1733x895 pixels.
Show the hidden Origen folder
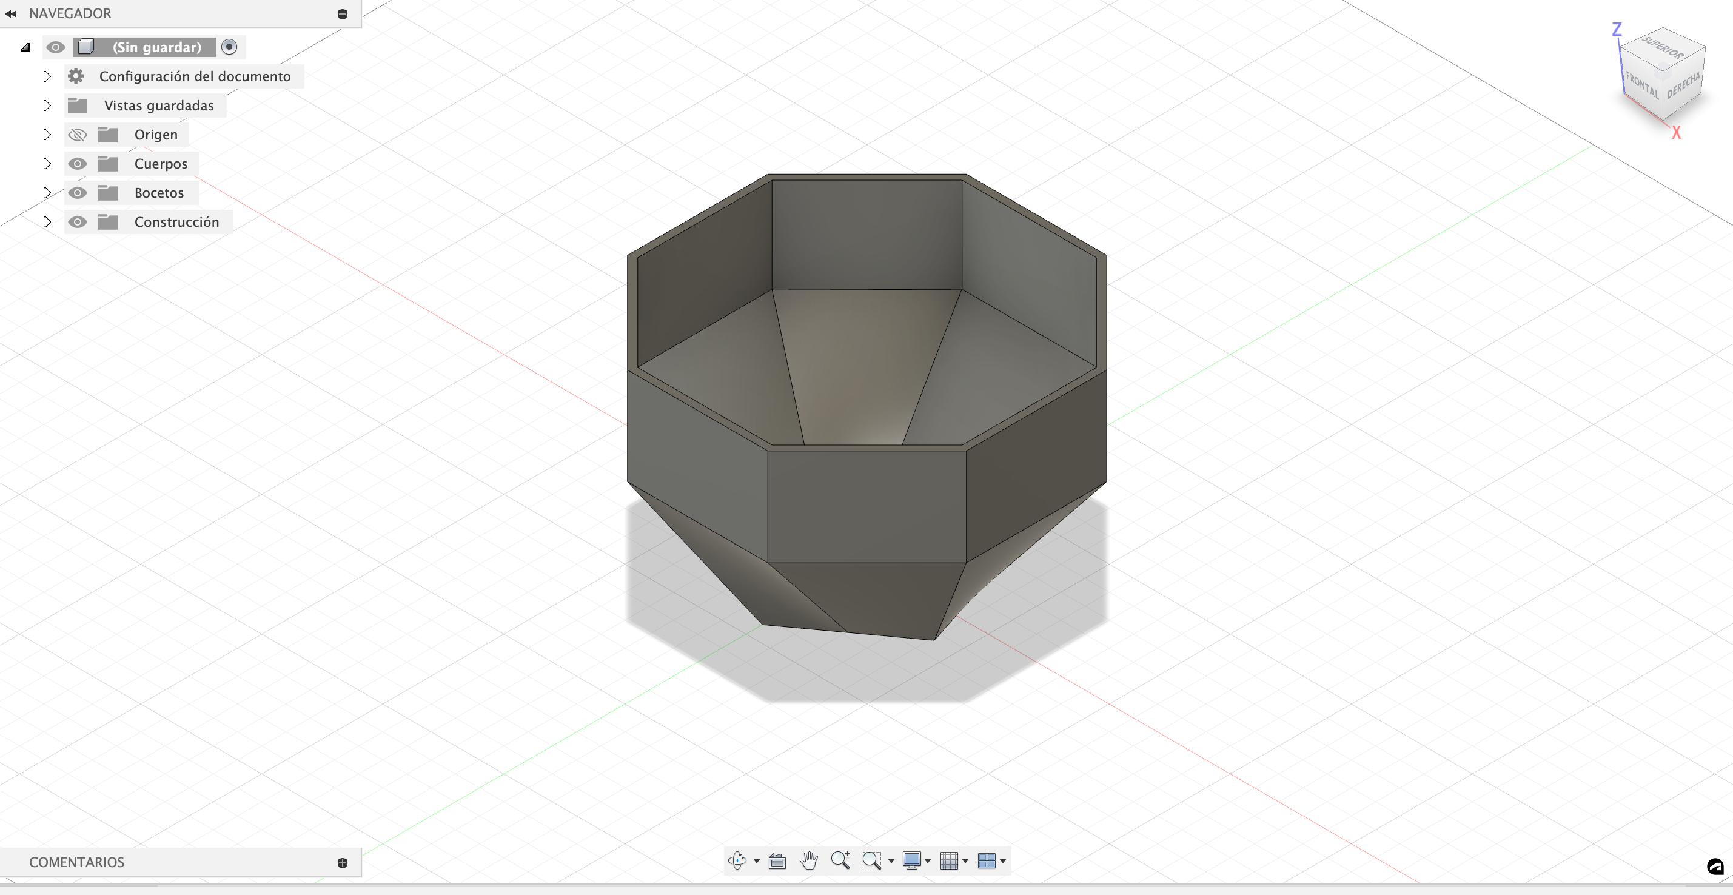coord(78,135)
